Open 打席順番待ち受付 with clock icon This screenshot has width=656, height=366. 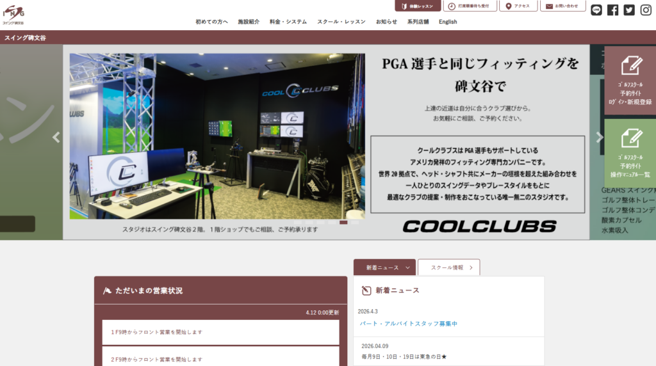470,6
